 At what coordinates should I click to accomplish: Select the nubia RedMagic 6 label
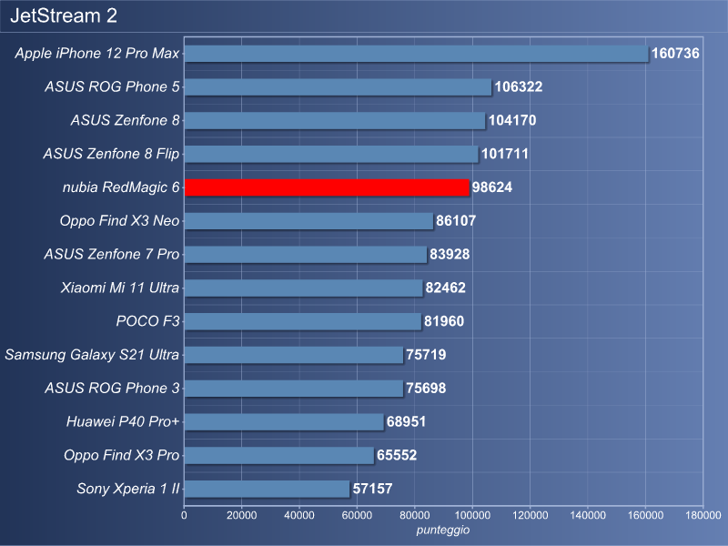121,187
